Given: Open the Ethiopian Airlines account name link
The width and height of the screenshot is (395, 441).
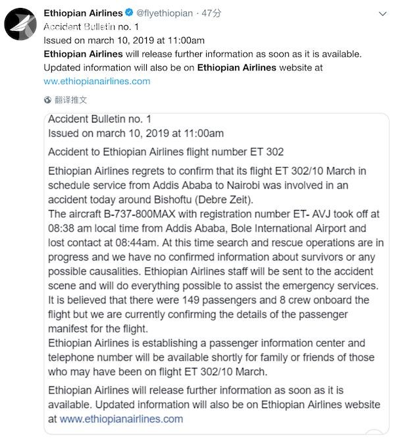Looking at the screenshot, I should [83, 13].
